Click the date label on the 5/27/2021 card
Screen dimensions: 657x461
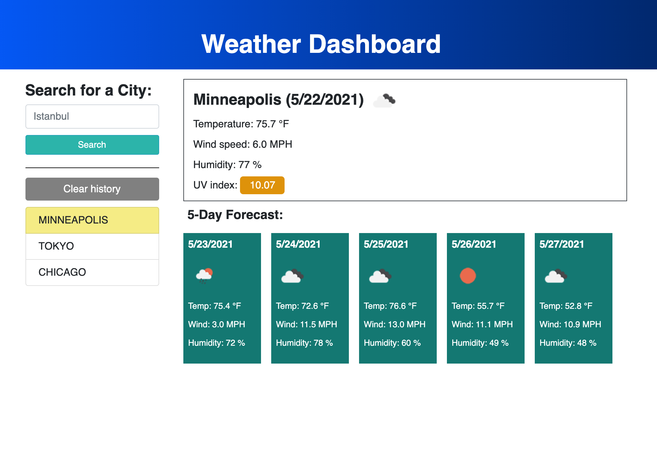coord(562,244)
